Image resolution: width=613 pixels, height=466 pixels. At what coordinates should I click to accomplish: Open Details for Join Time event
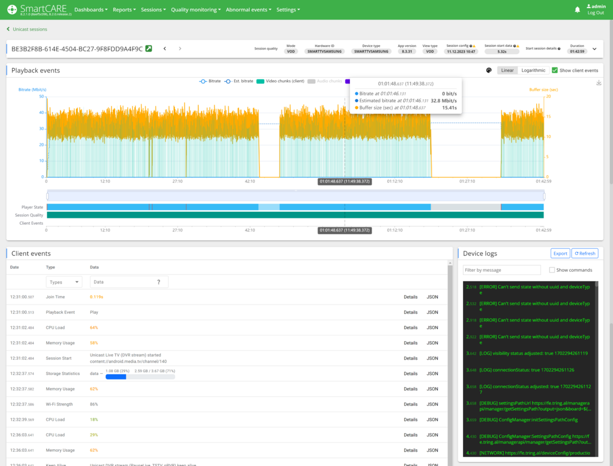pos(411,297)
